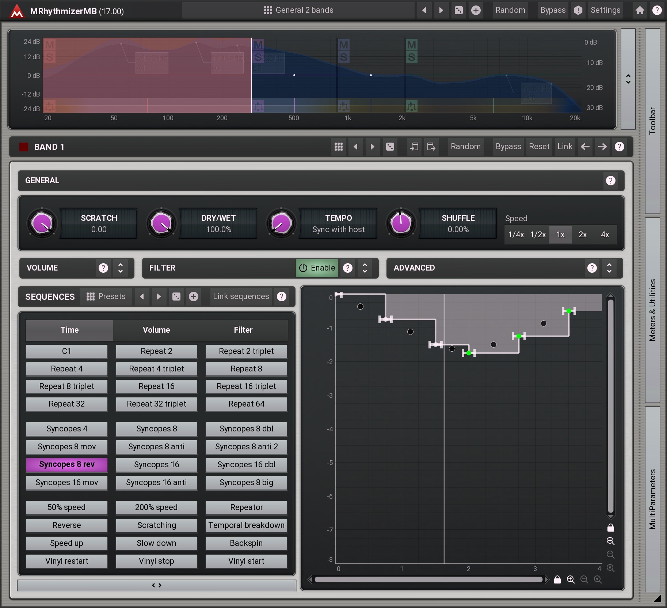667x608 pixels.
Task: Click the randomize dice icon in Band 1 bar
Action: tap(390, 147)
